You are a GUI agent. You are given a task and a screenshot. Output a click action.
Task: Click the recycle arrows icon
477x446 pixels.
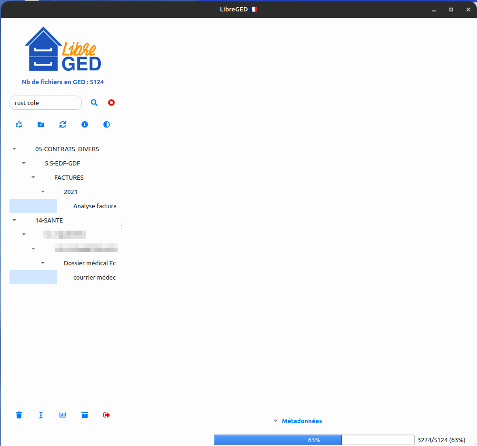coord(19,125)
